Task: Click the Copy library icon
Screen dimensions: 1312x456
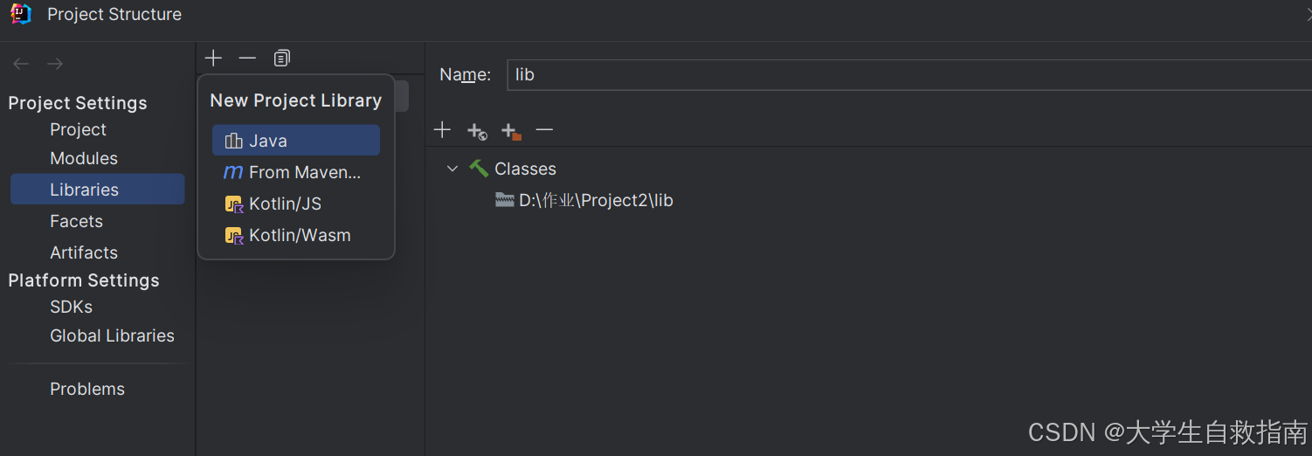Action: (x=281, y=59)
